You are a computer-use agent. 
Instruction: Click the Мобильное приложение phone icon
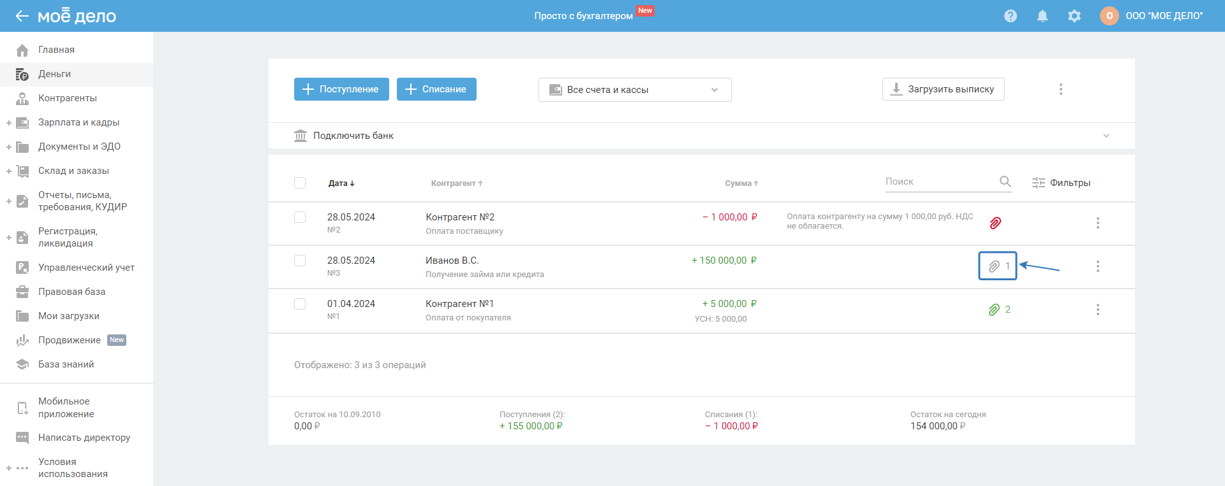(22, 408)
